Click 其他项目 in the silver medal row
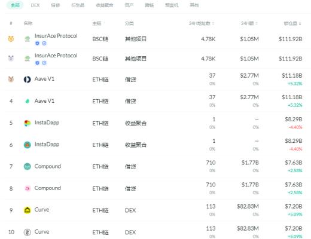 (136, 59)
